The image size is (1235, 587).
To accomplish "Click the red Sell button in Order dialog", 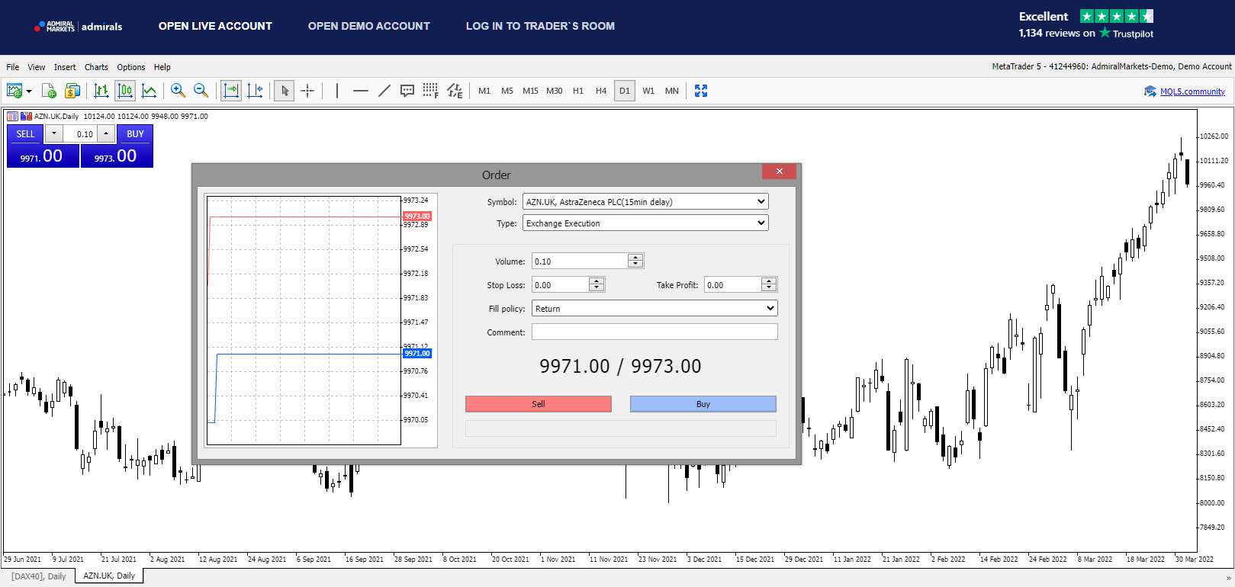I will [539, 404].
